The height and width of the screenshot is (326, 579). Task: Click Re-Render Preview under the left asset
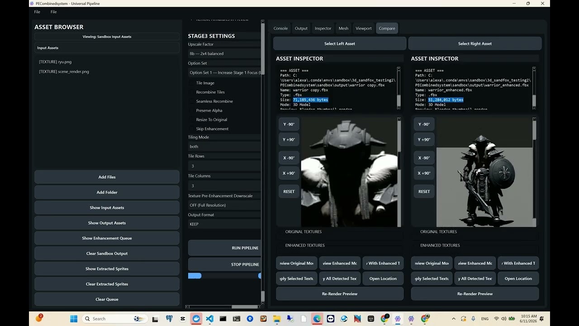(x=340, y=294)
